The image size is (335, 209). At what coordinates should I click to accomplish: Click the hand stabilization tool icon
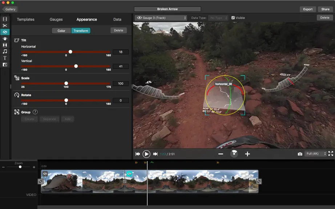5,38
